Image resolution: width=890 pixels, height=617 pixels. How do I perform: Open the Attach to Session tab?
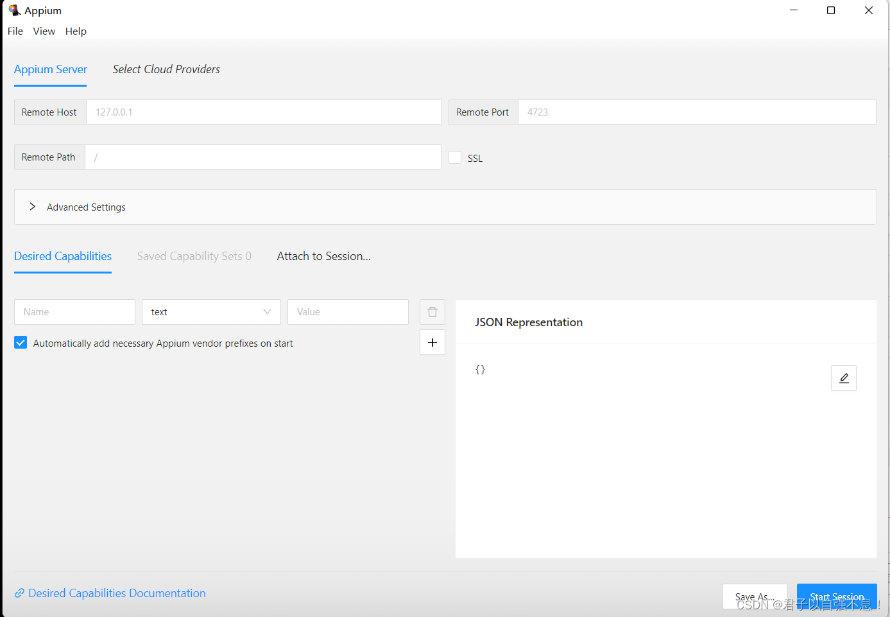(324, 256)
